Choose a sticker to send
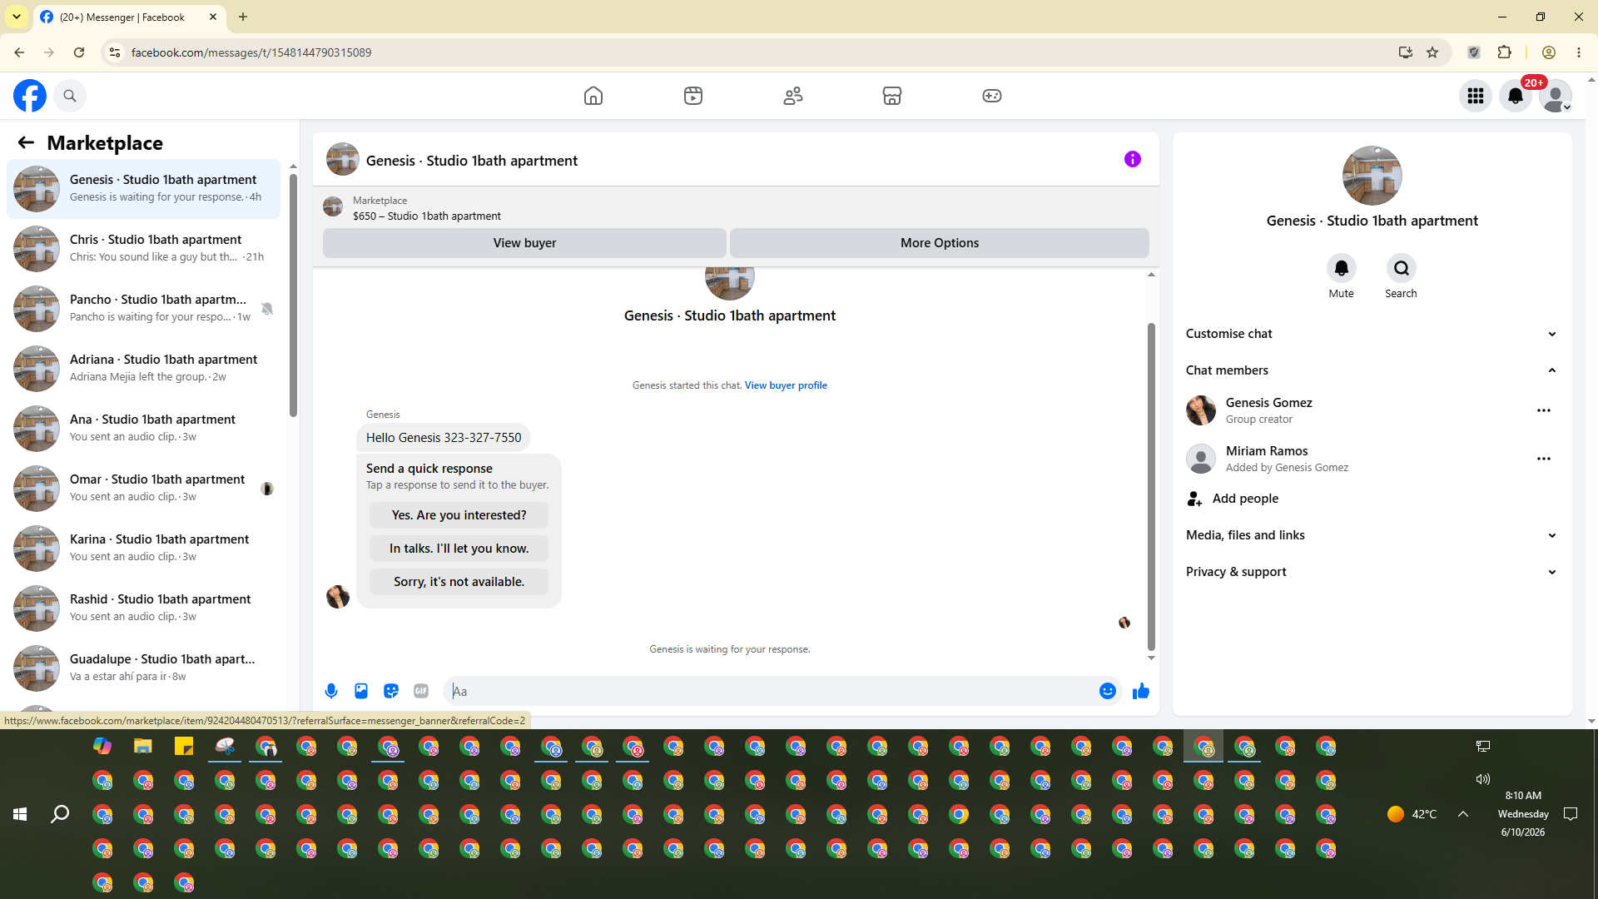Viewport: 1598px width, 899px height. tap(391, 691)
